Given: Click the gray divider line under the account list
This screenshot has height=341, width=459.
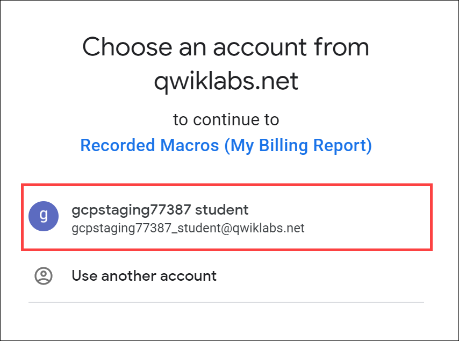Looking at the screenshot, I should pos(226,302).
